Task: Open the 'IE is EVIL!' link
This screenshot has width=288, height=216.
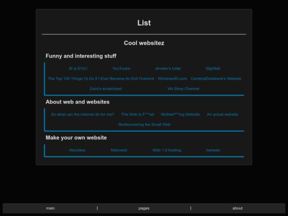Action: pyautogui.click(x=78, y=68)
